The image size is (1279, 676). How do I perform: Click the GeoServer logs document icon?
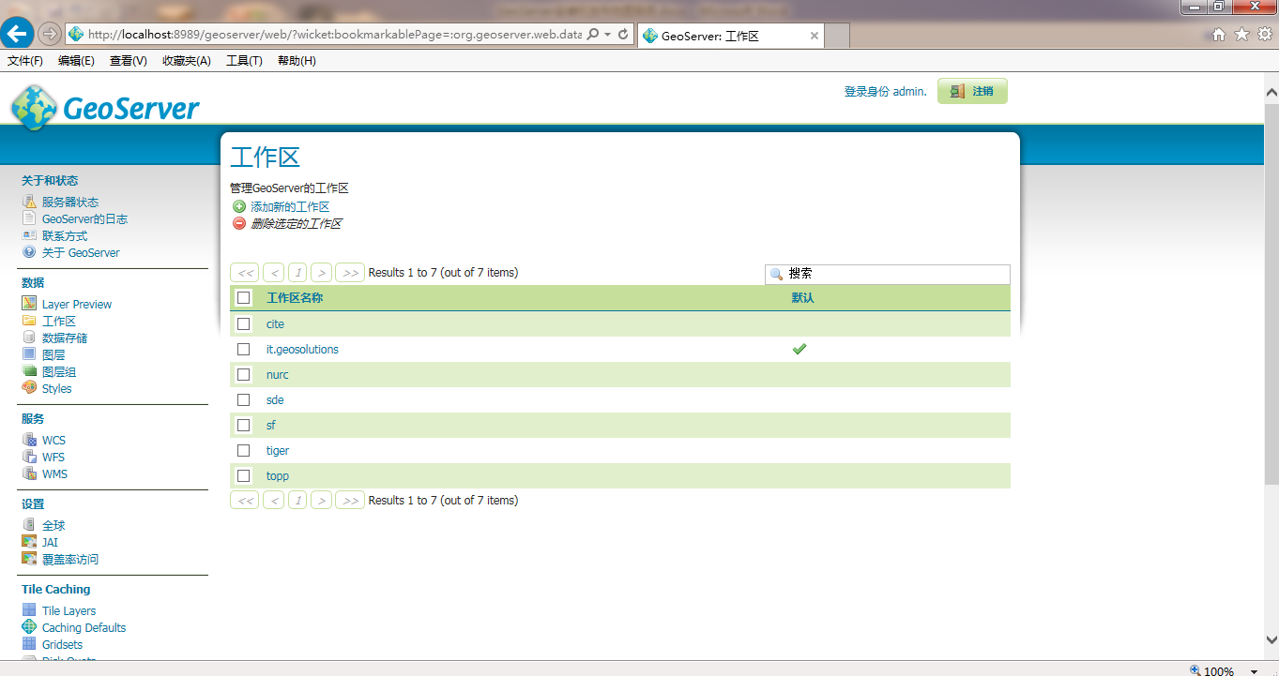pyautogui.click(x=29, y=218)
